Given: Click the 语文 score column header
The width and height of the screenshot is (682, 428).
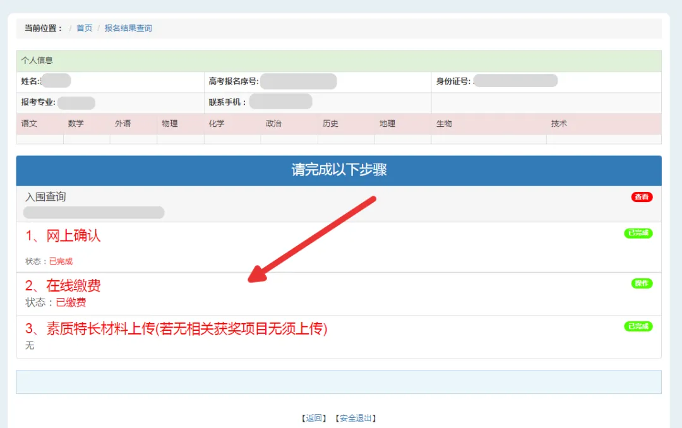Looking at the screenshot, I should [30, 124].
